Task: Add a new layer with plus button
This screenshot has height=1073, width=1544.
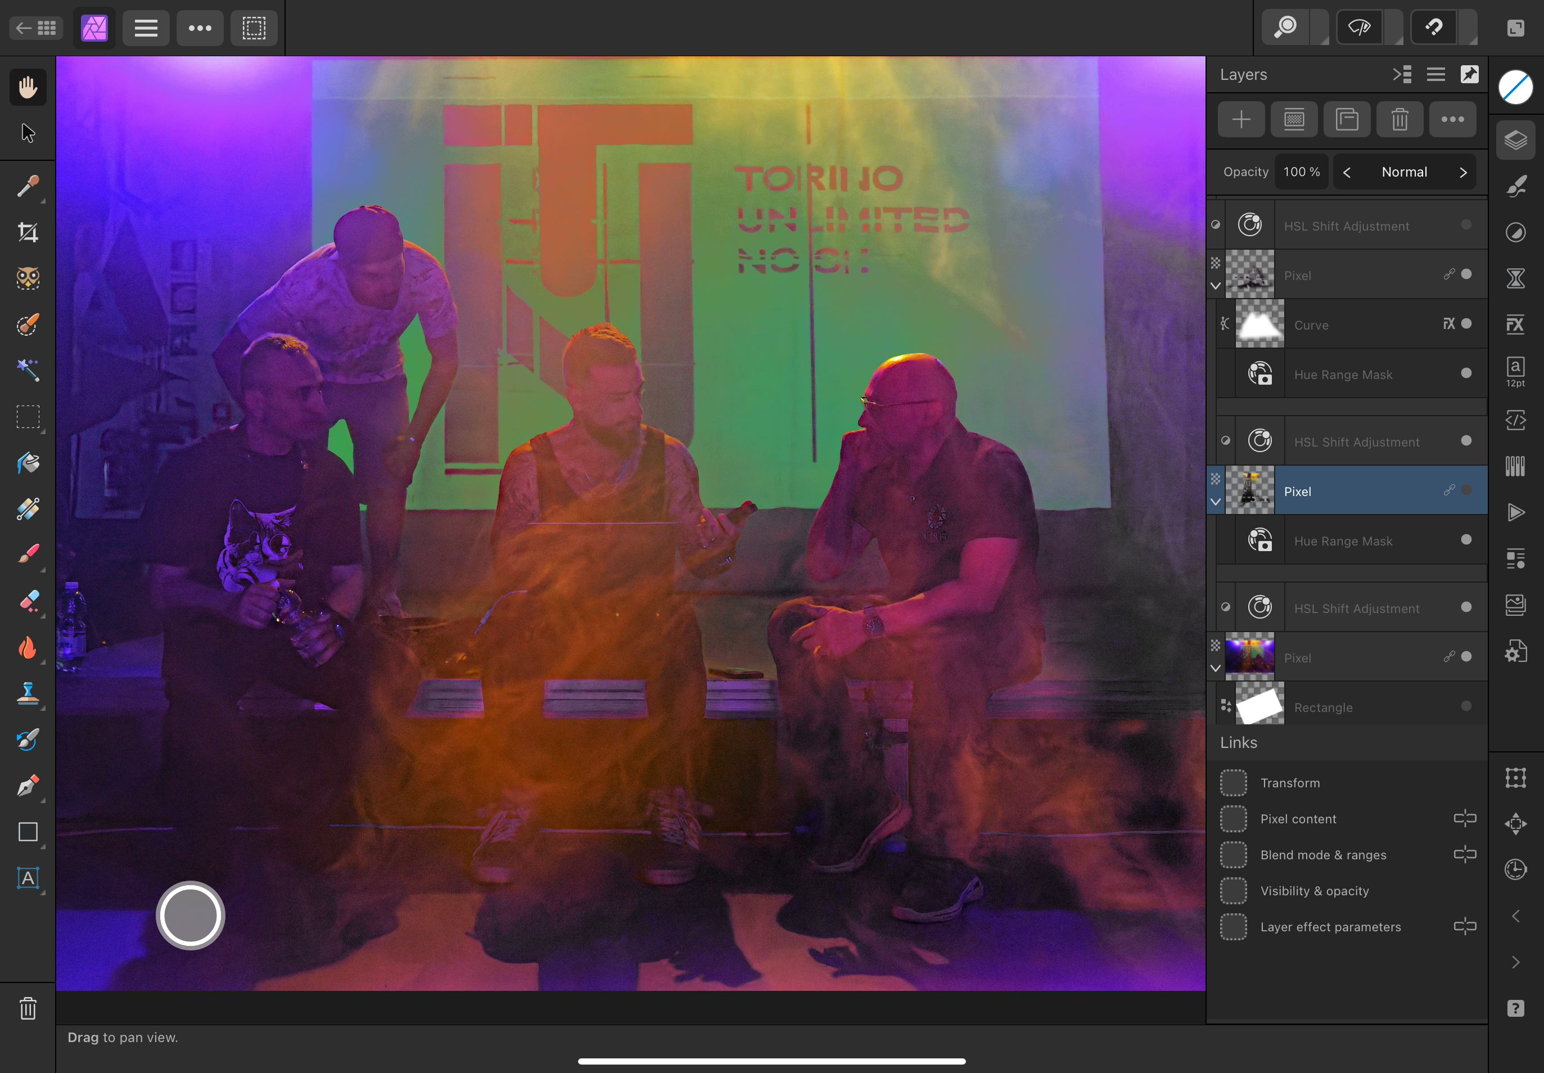Action: [1241, 120]
